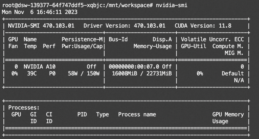Click the 39C temperature reading

(x=29, y=73)
